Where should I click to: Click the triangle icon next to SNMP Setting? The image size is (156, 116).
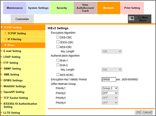click(x=2, y=68)
